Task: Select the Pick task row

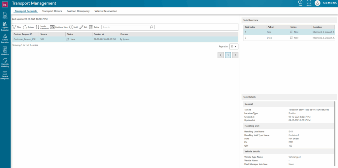Action: [x=289, y=32]
